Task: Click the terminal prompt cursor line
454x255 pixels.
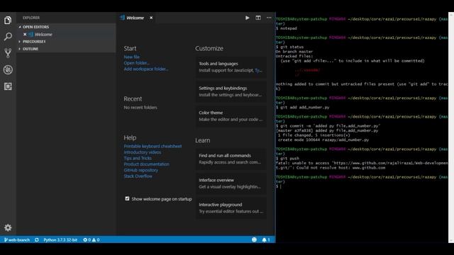Action: point(278,186)
